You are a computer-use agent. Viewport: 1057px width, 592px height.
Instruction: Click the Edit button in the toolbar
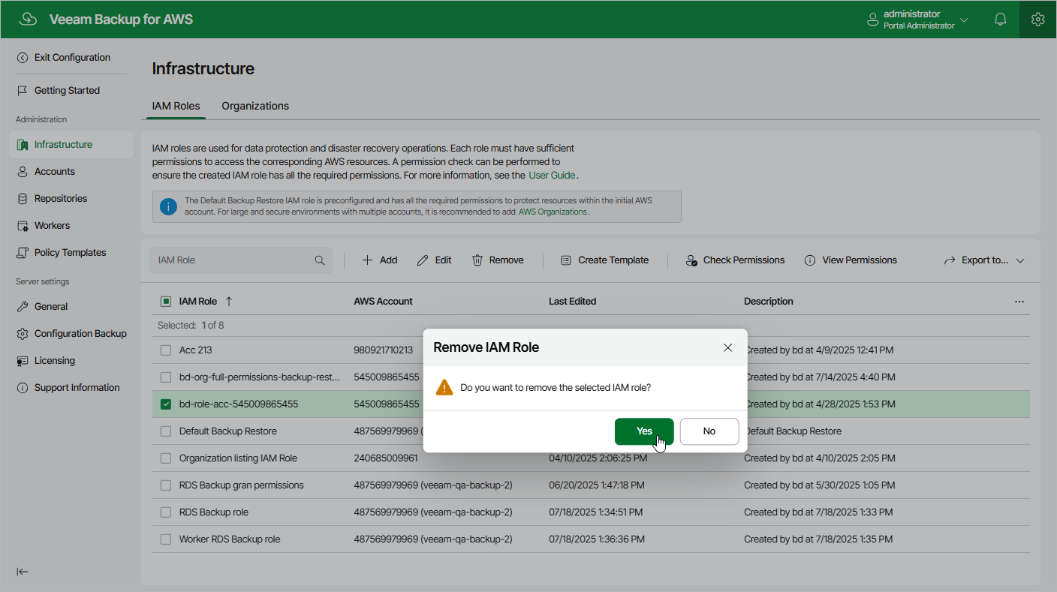pos(435,260)
